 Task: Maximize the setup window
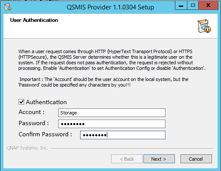(x=193, y=6)
